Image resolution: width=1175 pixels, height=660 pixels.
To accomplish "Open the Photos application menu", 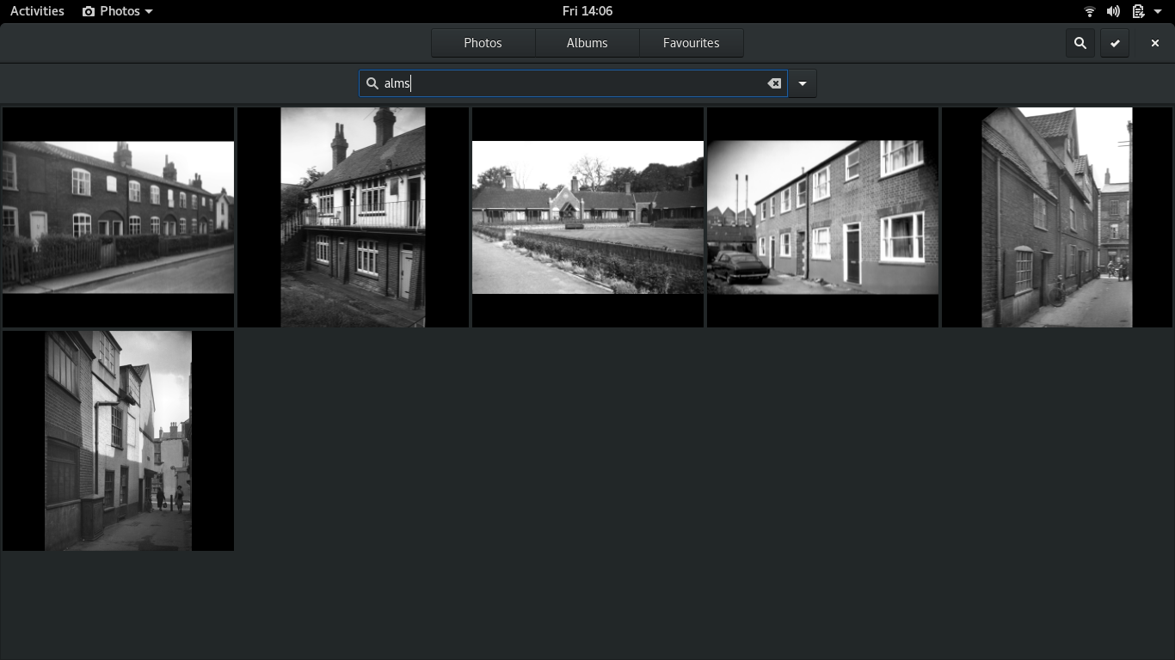I will [x=118, y=11].
